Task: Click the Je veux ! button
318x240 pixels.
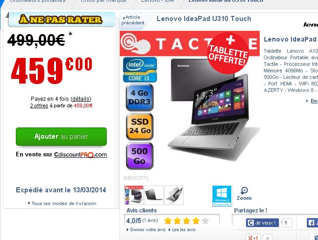Action: click(263, 223)
